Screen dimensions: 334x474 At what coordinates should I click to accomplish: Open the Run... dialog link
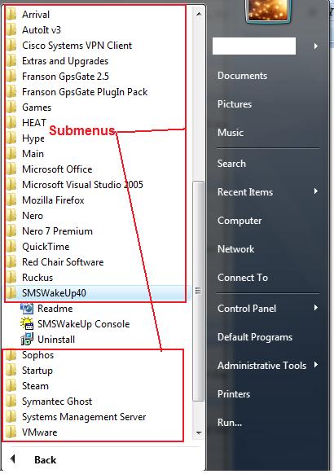tap(230, 423)
